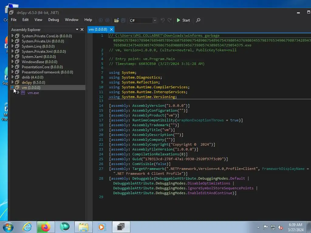Click the Undo toolbar icon
Screen dimensions: 311x233
point(163,20)
